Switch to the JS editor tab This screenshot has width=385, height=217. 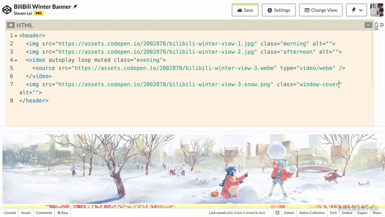coord(382,25)
